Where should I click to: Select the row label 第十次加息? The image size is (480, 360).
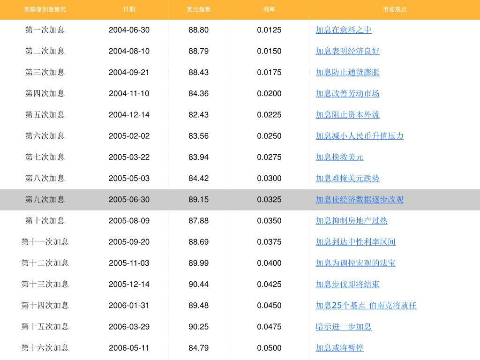click(45, 221)
